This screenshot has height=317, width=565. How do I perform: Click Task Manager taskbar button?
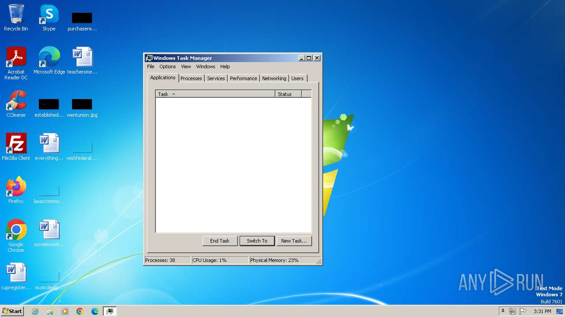[x=110, y=311]
